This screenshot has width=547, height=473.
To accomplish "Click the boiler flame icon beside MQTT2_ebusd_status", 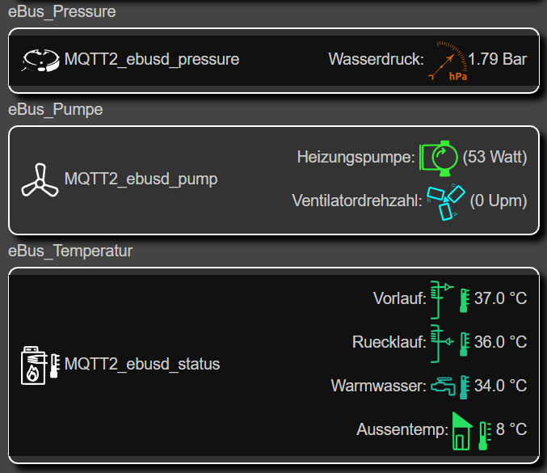I will pyautogui.click(x=34, y=365).
